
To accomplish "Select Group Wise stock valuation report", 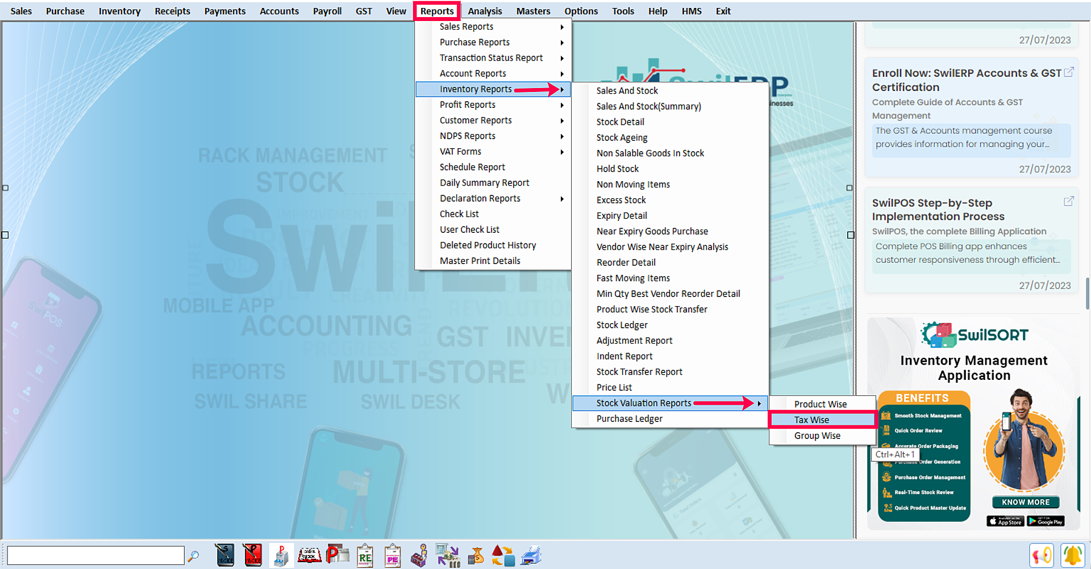I will tap(822, 436).
